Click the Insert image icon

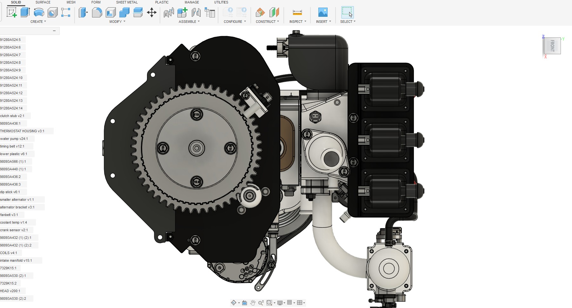[323, 12]
